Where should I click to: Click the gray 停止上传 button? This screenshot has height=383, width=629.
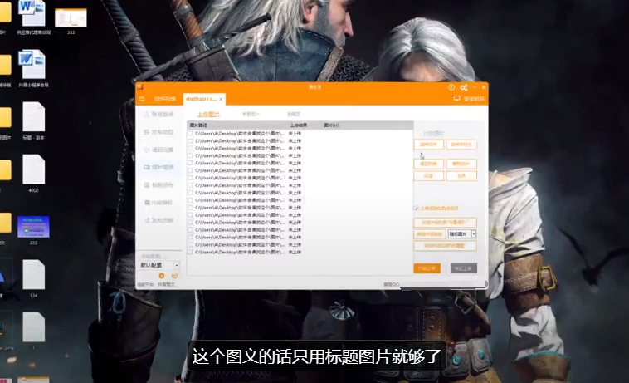pos(464,268)
